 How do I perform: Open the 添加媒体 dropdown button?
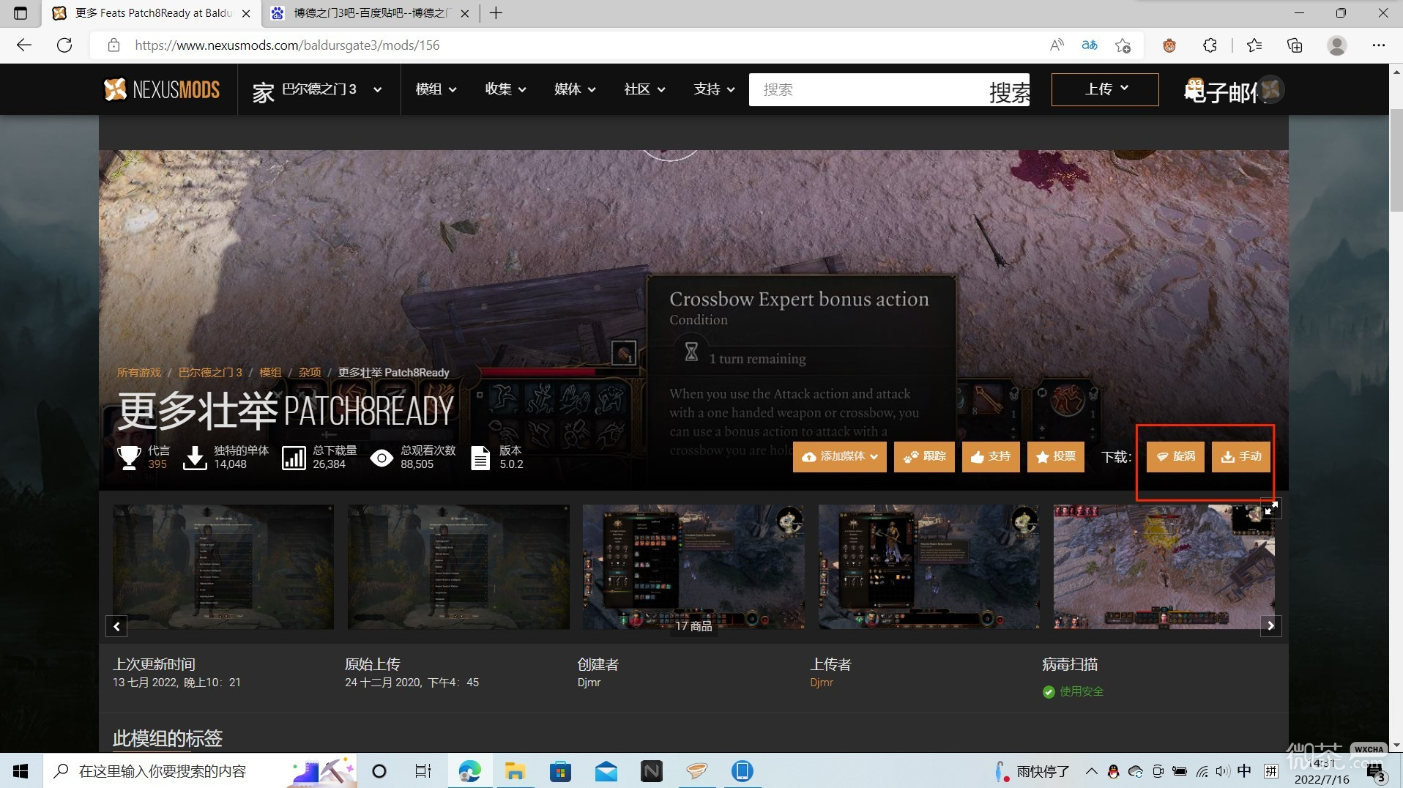(x=840, y=456)
